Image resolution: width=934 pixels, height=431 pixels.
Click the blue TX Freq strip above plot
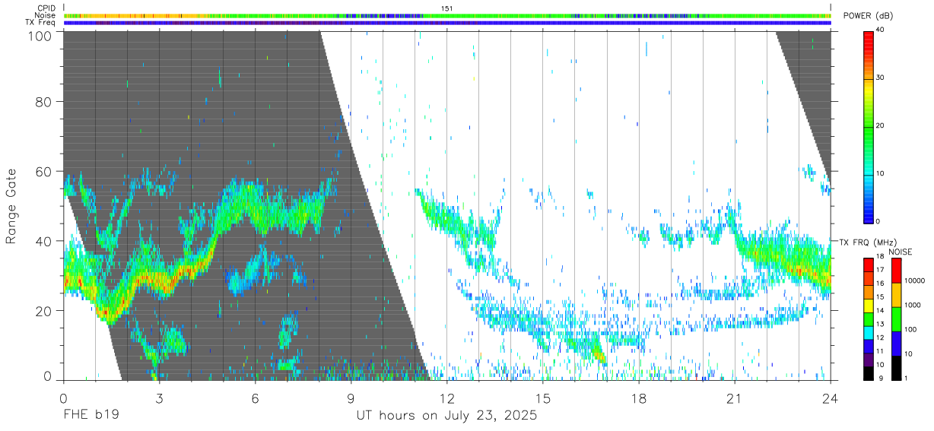pos(446,23)
